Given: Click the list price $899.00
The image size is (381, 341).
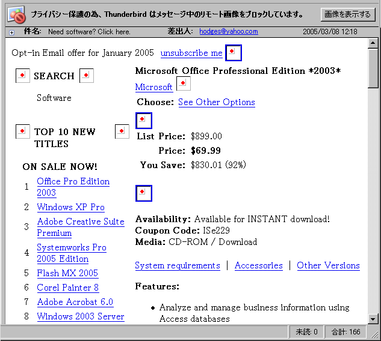Looking at the screenshot, I should point(206,136).
